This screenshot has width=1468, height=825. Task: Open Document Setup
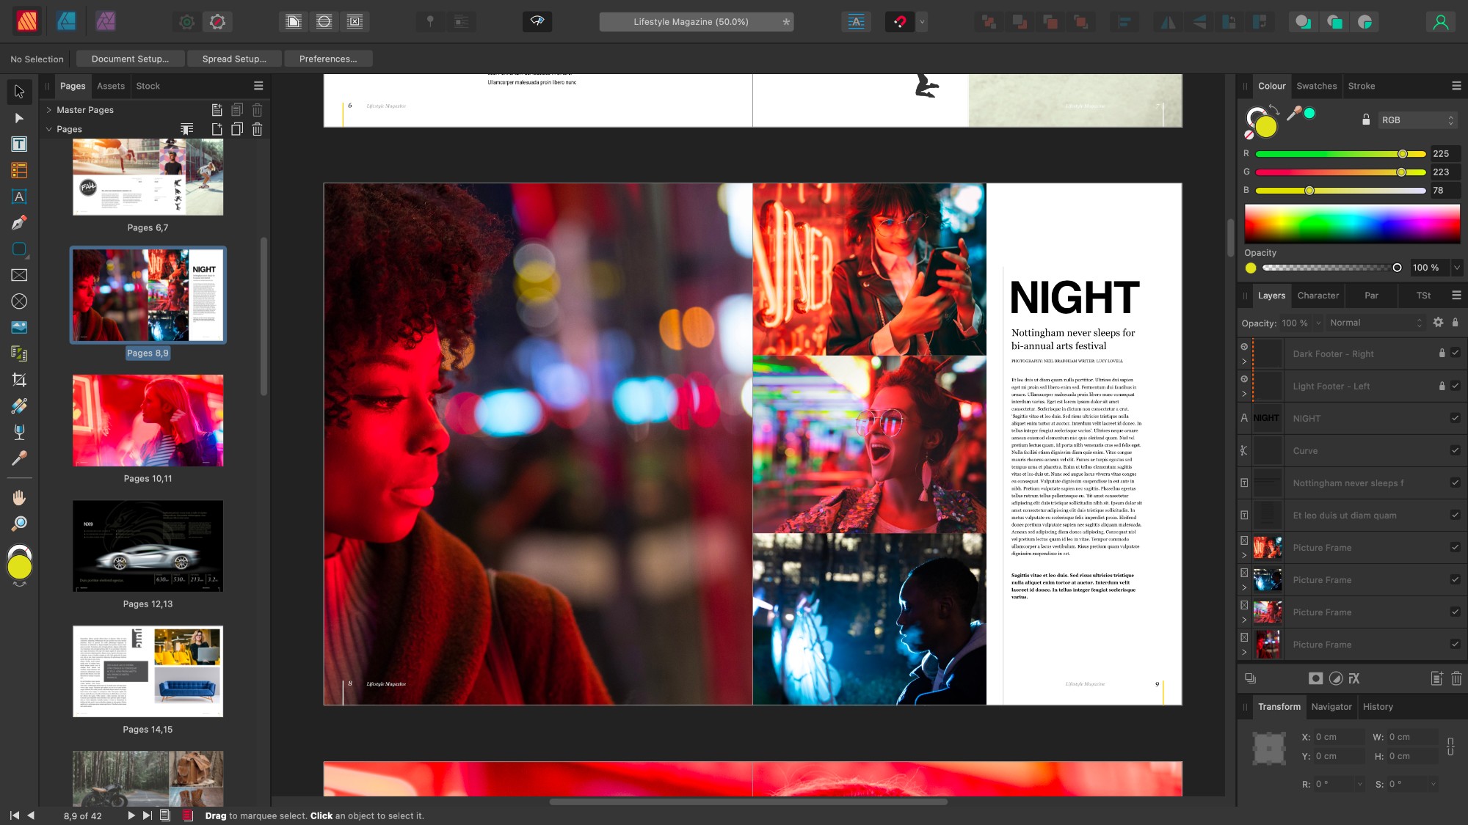pyautogui.click(x=130, y=59)
